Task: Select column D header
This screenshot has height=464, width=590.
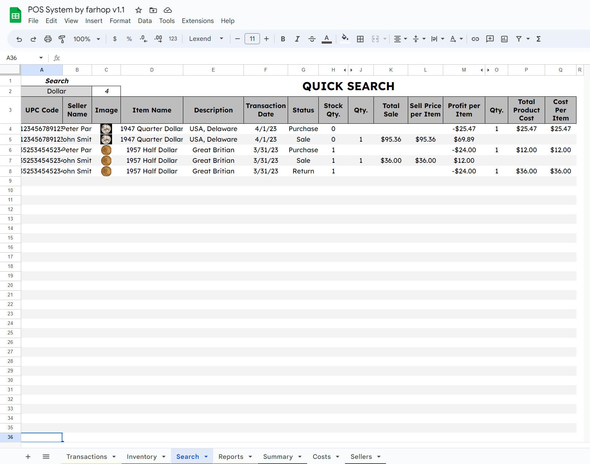Action: tap(152, 70)
